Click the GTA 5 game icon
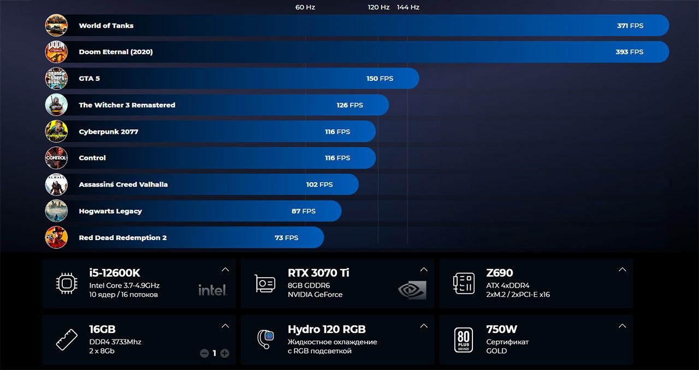The width and height of the screenshot is (699, 370). coord(56,79)
